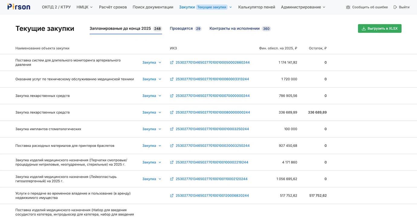Click the bug icon to report an error
The height and width of the screenshot is (217, 417).
tap(348, 7)
